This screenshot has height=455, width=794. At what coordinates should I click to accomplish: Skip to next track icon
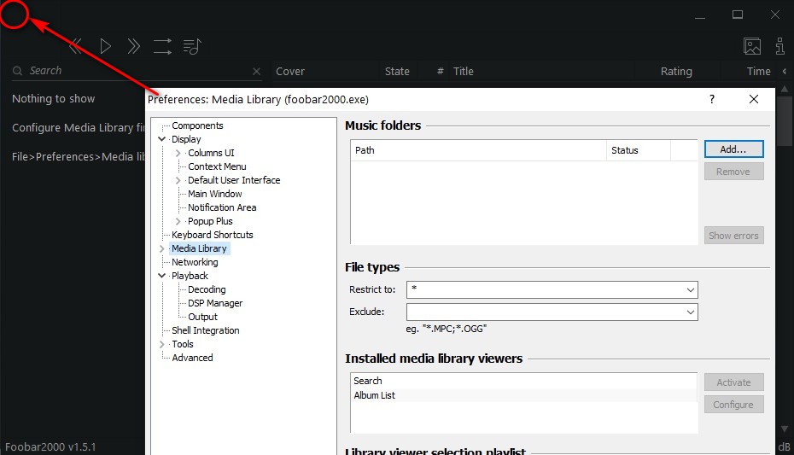coord(133,46)
